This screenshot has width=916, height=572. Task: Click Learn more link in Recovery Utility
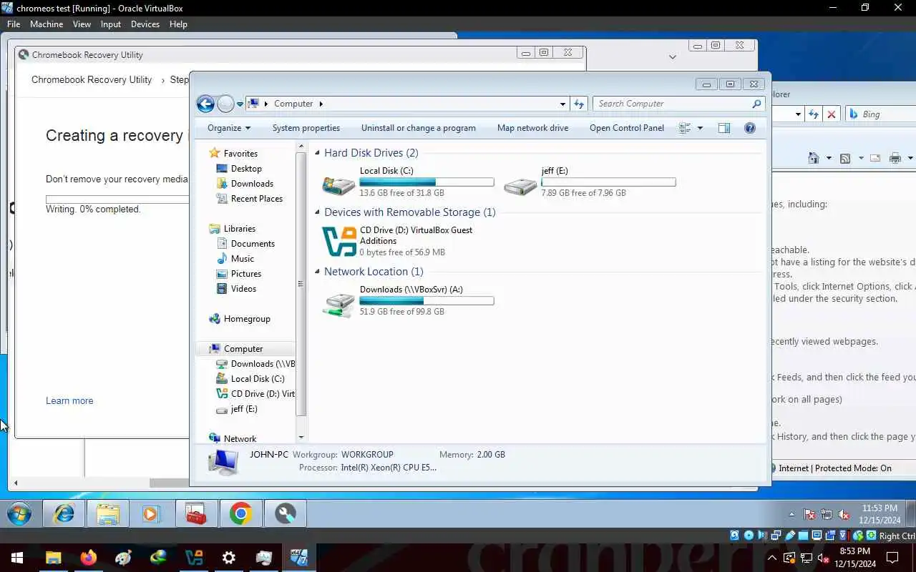click(x=69, y=400)
